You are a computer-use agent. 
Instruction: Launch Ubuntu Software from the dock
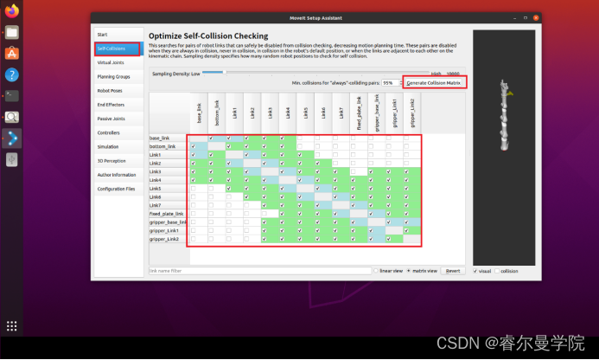[12, 54]
